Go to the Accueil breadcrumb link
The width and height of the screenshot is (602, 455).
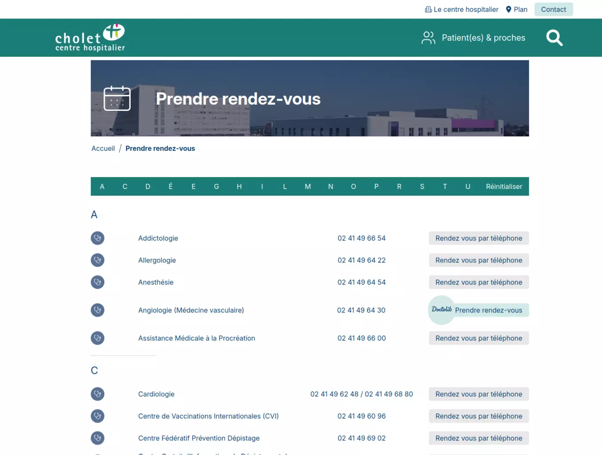tap(103, 148)
